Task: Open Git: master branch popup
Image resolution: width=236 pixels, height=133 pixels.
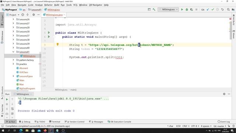Action: [x=220, y=126]
